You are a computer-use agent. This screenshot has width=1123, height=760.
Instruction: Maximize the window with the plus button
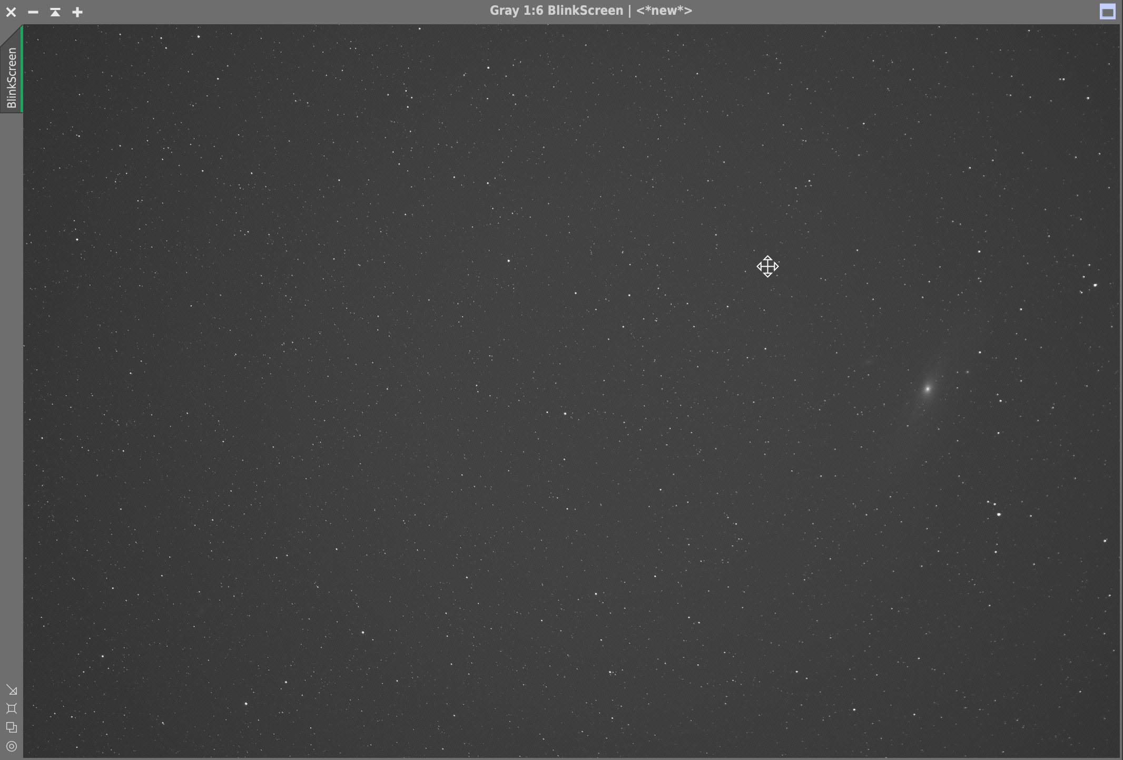point(77,12)
